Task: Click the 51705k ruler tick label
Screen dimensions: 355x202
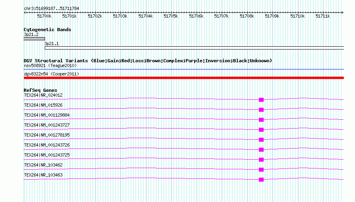Action: (171, 16)
